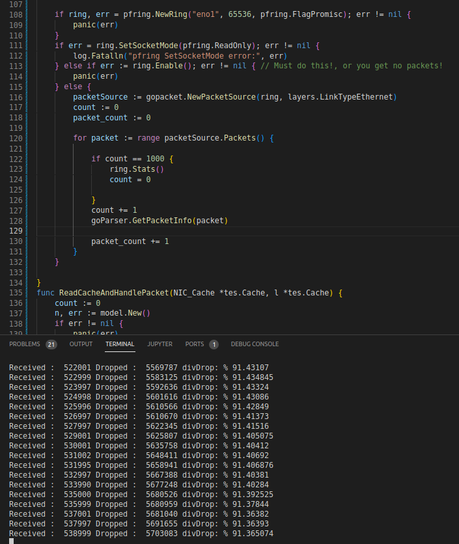459x544 pixels.
Task: Click the active TERMINAL tab
Action: pos(120,344)
